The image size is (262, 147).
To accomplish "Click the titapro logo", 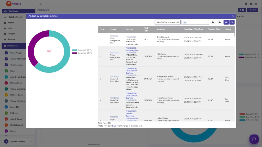I will point(14,4).
